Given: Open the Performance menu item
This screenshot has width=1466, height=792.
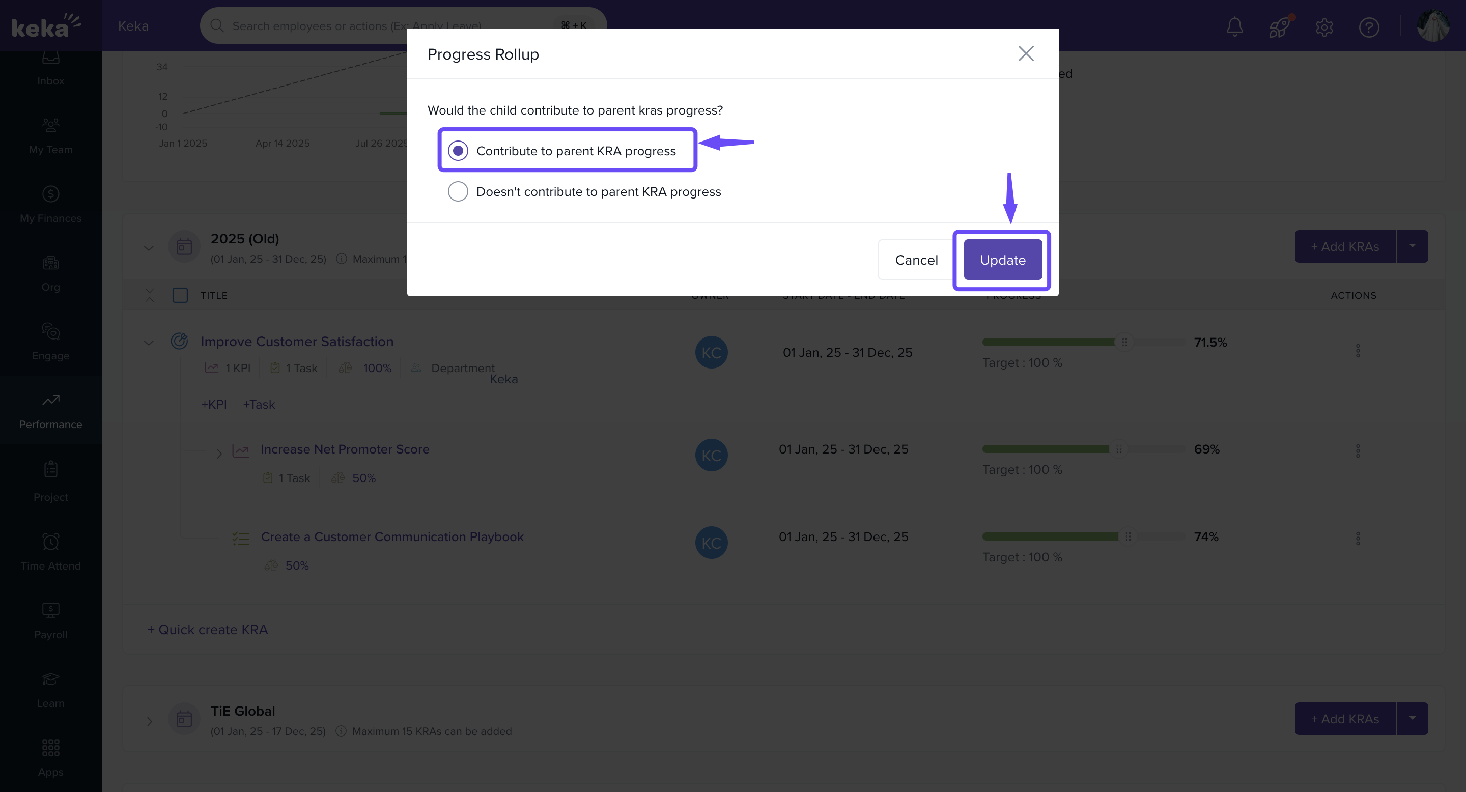Looking at the screenshot, I should tap(51, 410).
